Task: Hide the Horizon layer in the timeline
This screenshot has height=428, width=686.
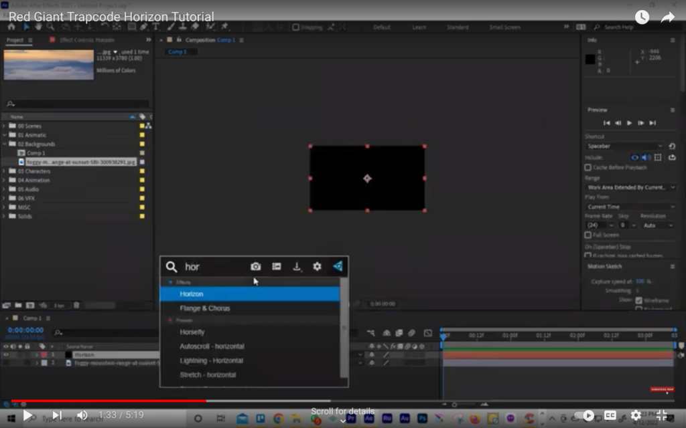Action: (7, 354)
